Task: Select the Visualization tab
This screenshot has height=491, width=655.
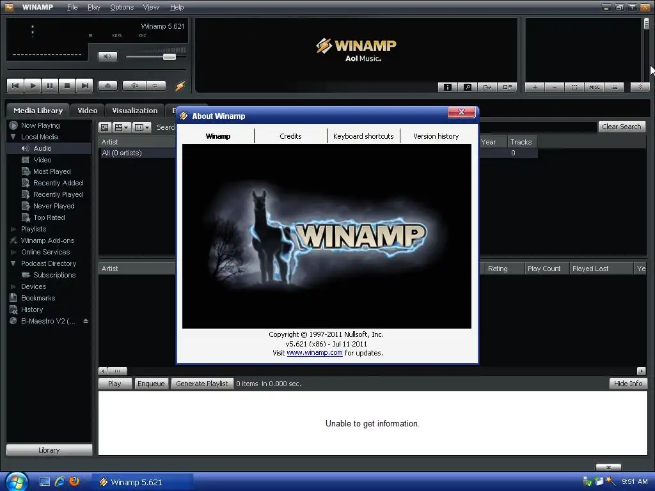Action: pos(134,111)
